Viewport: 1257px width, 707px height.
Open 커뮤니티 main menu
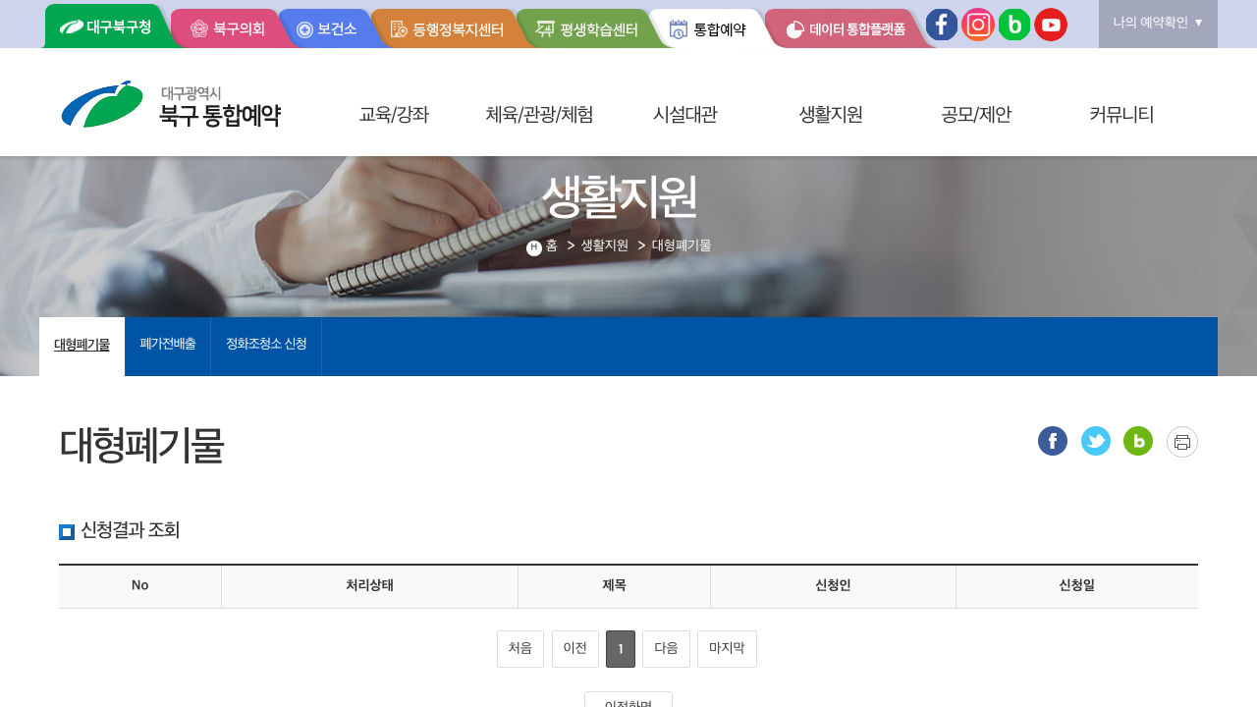click(x=1121, y=115)
